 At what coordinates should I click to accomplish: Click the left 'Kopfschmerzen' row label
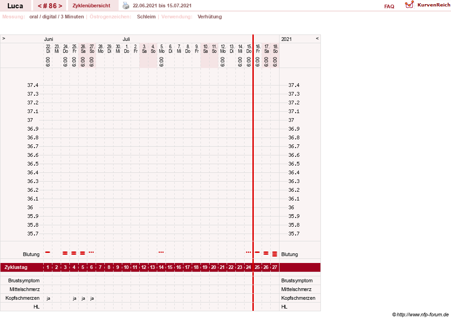pyautogui.click(x=23, y=298)
